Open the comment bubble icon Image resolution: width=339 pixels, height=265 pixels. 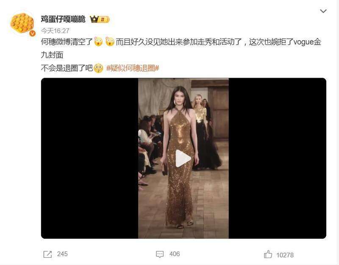[160, 254]
